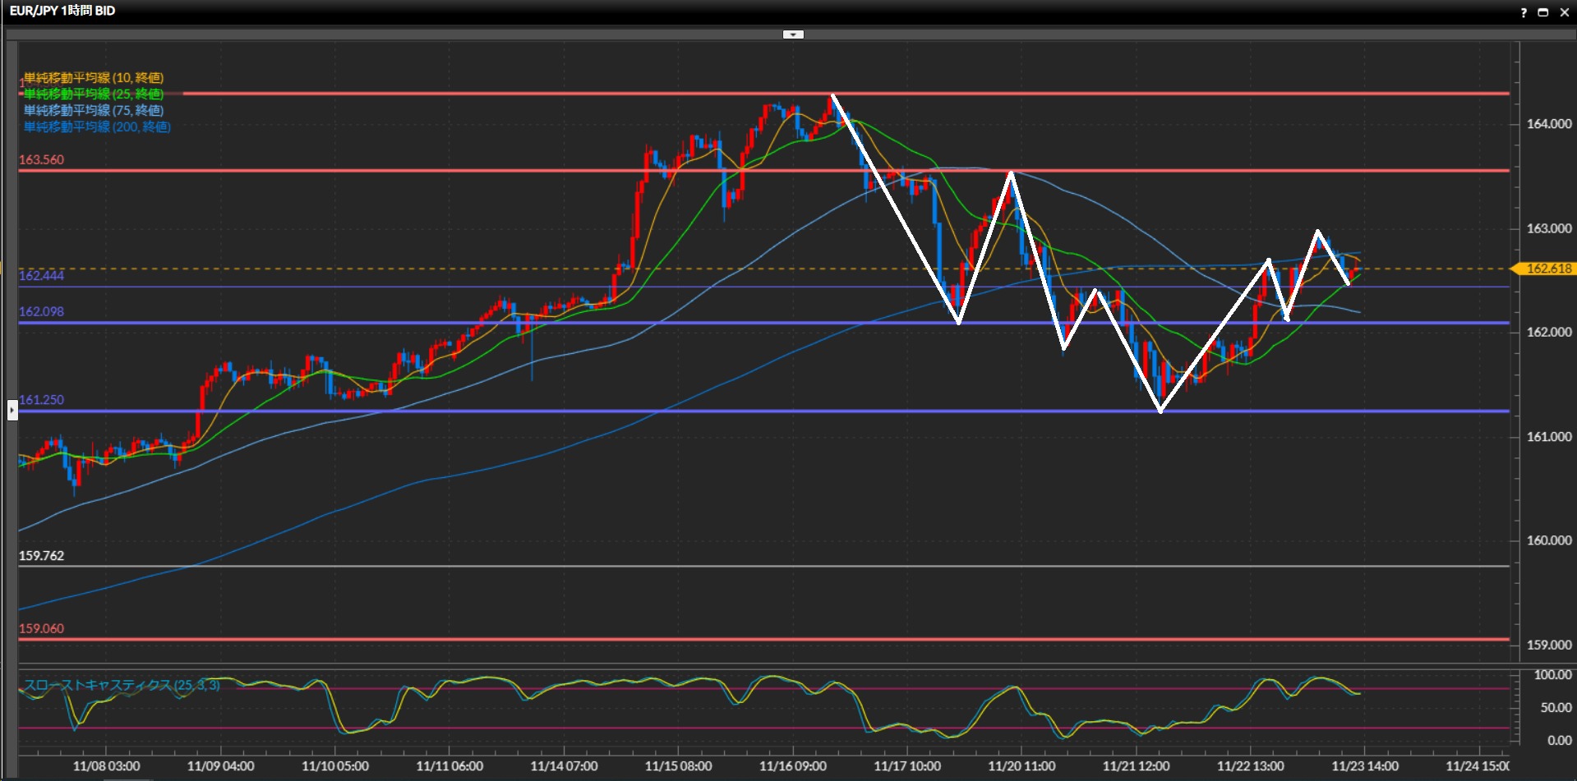1577x781 pixels.
Task: Select the 162.098 blue support line label
Action: click(41, 312)
